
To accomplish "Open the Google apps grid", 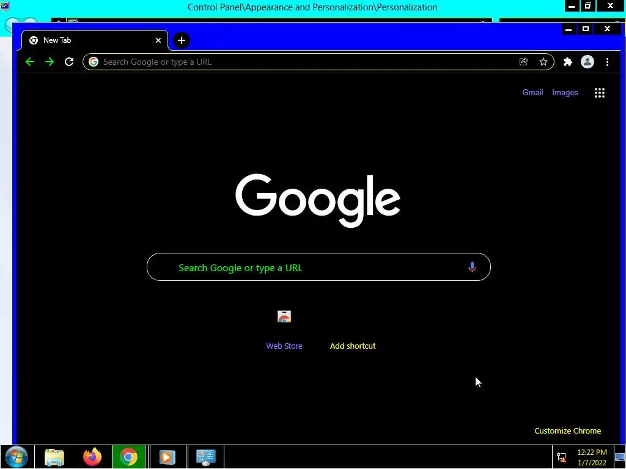I will pos(599,93).
